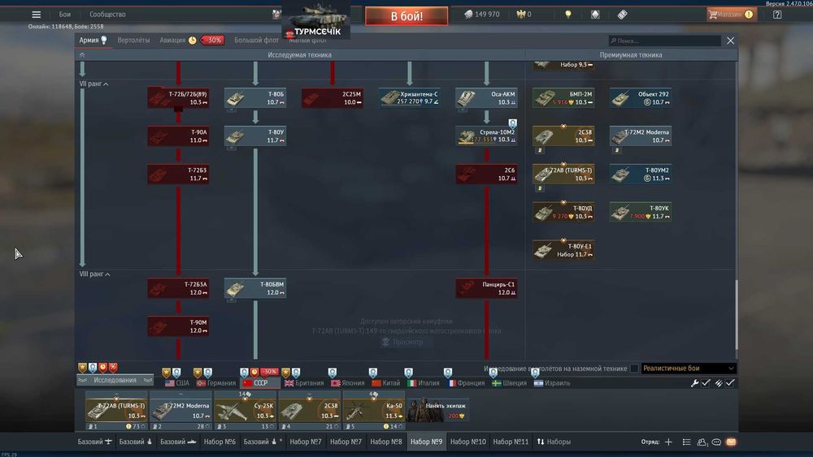Open the Реалистичные бои mode dropdown
This screenshot has width=813, height=457.
(688, 369)
